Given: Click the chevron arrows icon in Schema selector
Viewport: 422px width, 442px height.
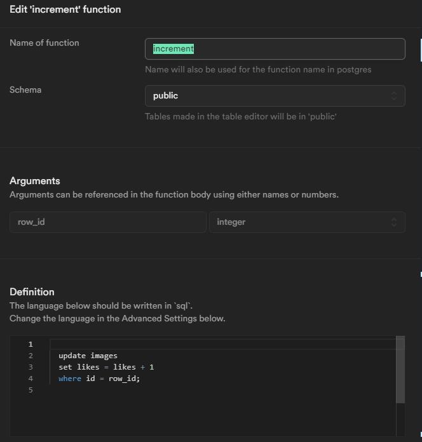Looking at the screenshot, I should pyautogui.click(x=394, y=96).
